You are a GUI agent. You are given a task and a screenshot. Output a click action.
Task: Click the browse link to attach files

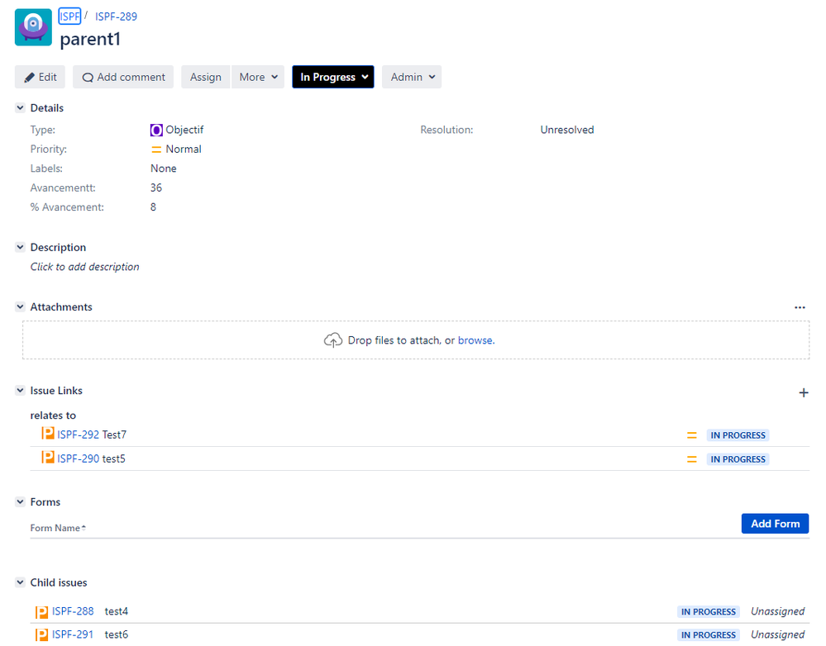point(475,340)
